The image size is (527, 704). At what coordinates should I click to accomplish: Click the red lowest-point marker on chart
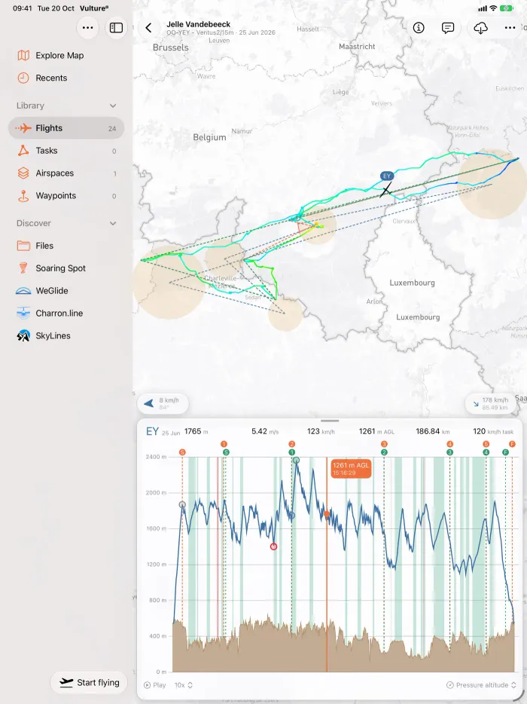tap(273, 546)
